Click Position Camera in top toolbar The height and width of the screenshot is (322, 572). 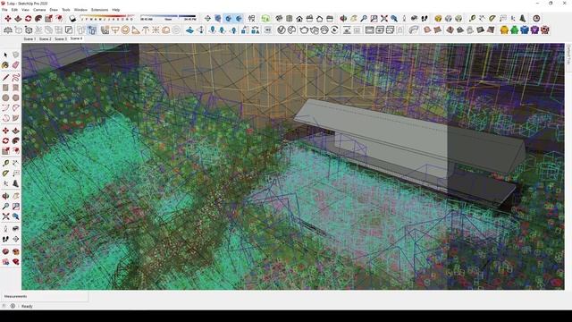click(x=404, y=19)
